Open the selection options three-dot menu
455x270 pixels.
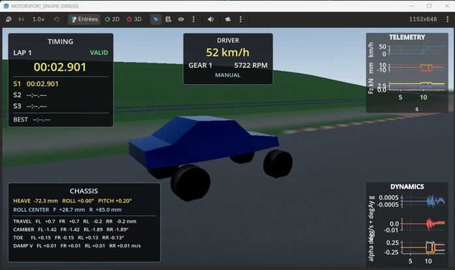click(194, 19)
